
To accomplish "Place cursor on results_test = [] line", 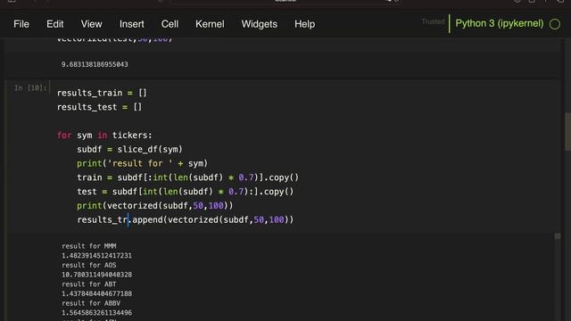I will pos(99,107).
